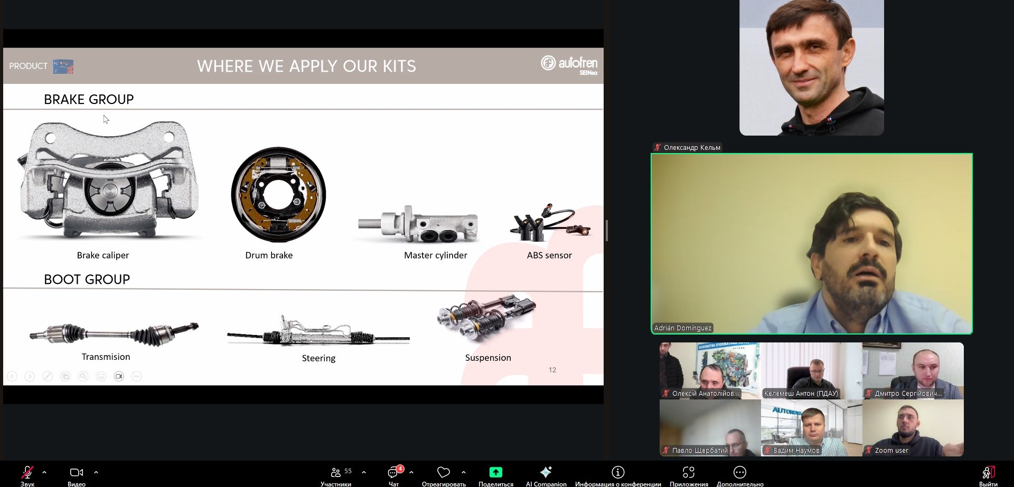This screenshot has width=1014, height=487.
Task: Click the slide's magnifier zoom control
Action: (x=83, y=376)
